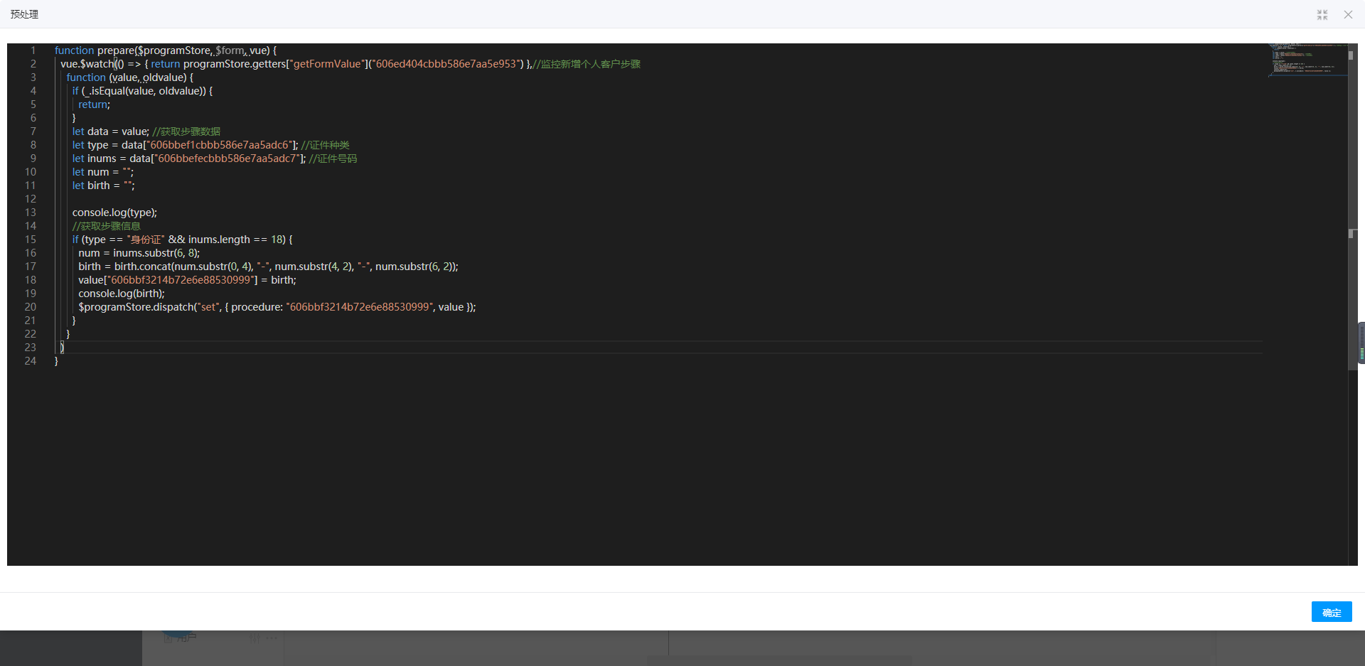The image size is (1365, 666).
Task: Click the editor vertical scrollbar
Action: [1352, 208]
